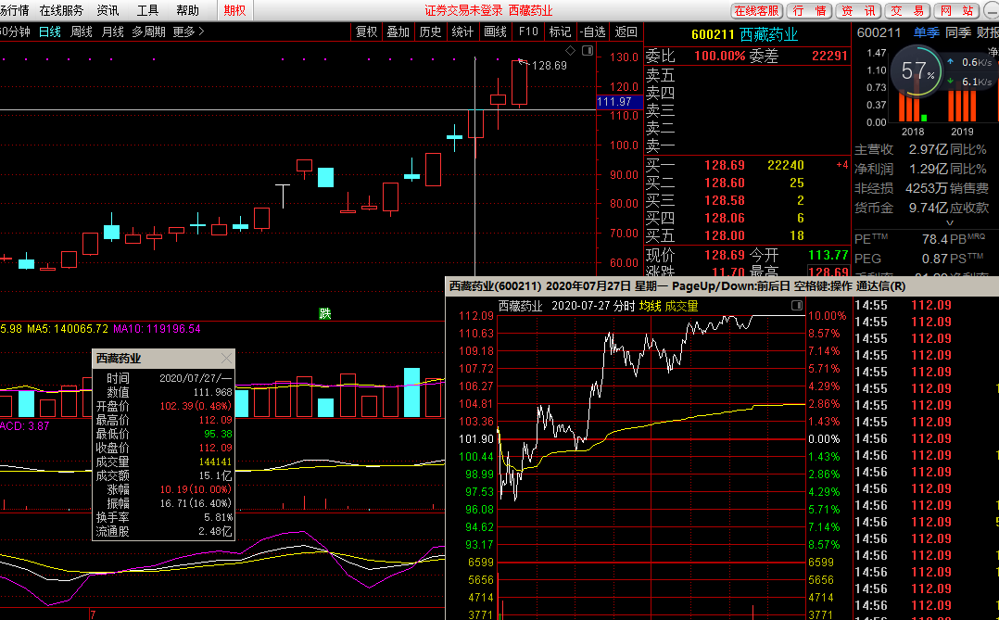
Task: Click the 买四 price 128.06 row
Action: click(747, 218)
